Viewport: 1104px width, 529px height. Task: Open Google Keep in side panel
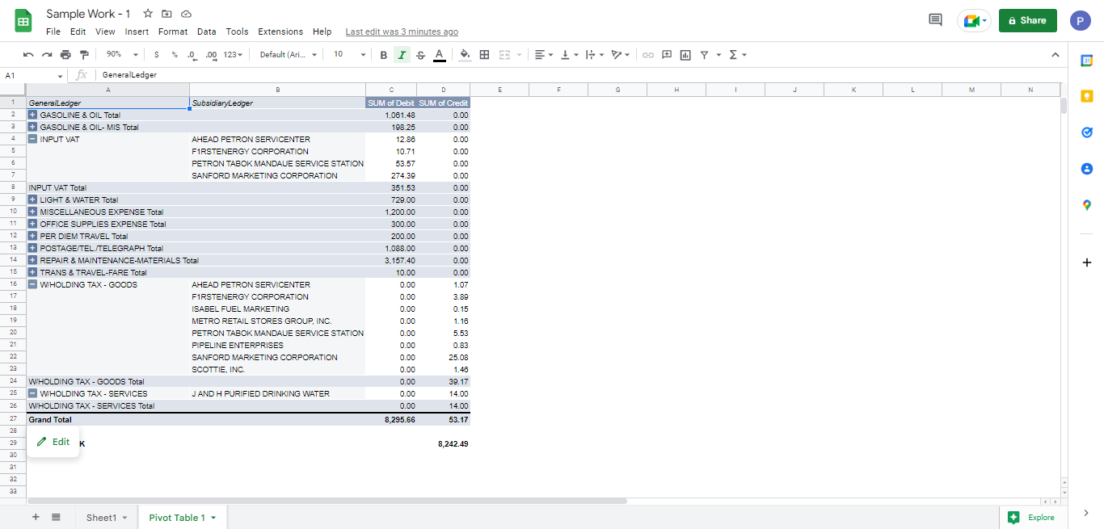click(1086, 97)
